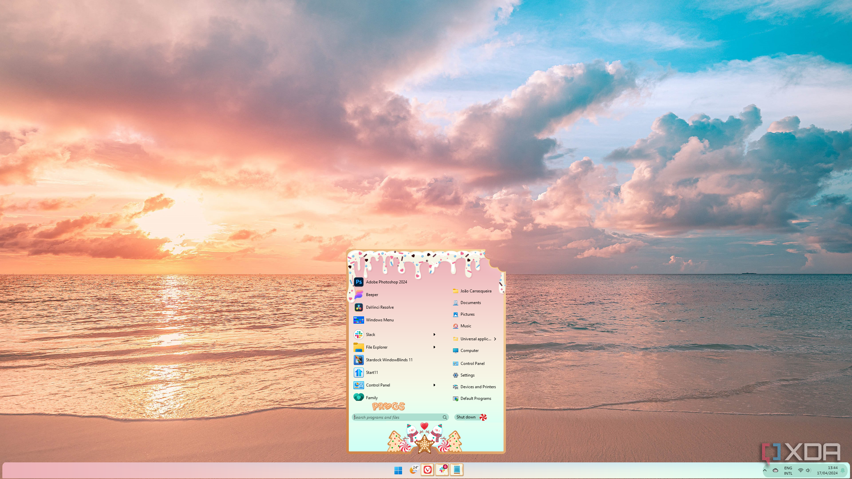The height and width of the screenshot is (479, 852).
Task: Open the Windows Menu entry icon
Action: (x=358, y=320)
